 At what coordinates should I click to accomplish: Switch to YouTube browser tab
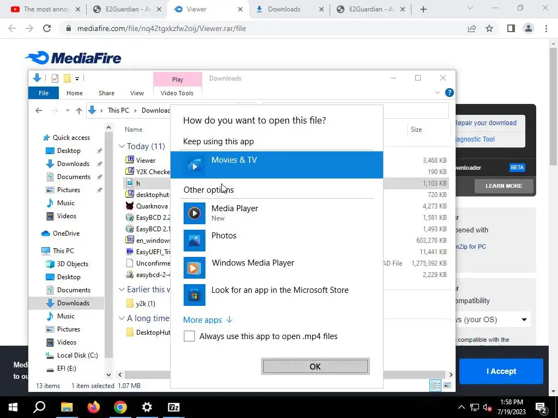coord(46,9)
